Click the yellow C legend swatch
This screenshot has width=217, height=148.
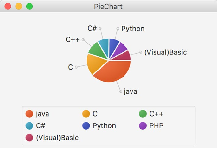pos(86,113)
